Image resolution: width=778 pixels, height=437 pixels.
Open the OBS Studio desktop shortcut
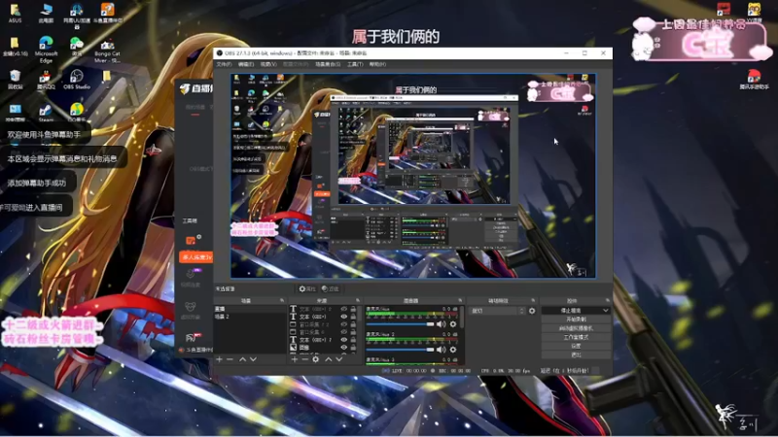point(77,80)
